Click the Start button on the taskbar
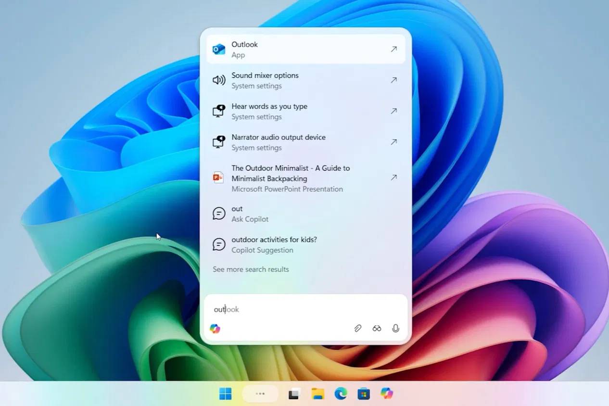Image resolution: width=609 pixels, height=406 pixels. click(225, 393)
